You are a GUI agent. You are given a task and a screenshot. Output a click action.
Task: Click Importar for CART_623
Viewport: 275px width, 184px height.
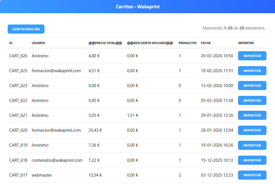[252, 86]
